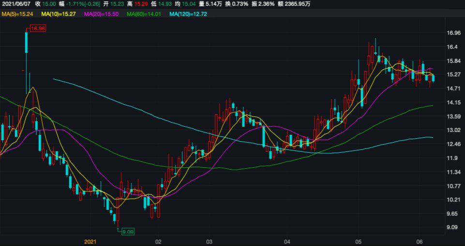465x246 pixels.
Task: Click the turnover rate 0.73% value
Action: click(240, 4)
